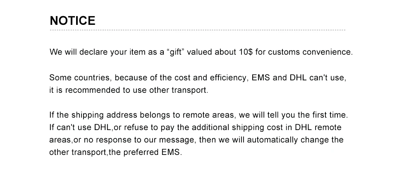The image size is (397, 181).
Task: Click the words "customs convenience"
Action: (310, 52)
